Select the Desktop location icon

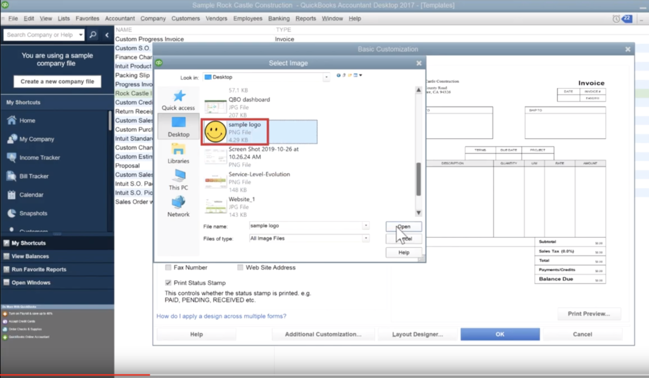(179, 127)
